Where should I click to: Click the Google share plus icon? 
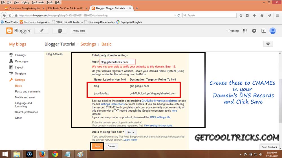(263, 31)
